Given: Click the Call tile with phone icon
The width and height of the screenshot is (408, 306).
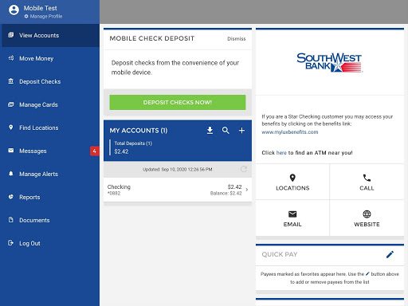Looking at the screenshot, I should pyautogui.click(x=367, y=182).
